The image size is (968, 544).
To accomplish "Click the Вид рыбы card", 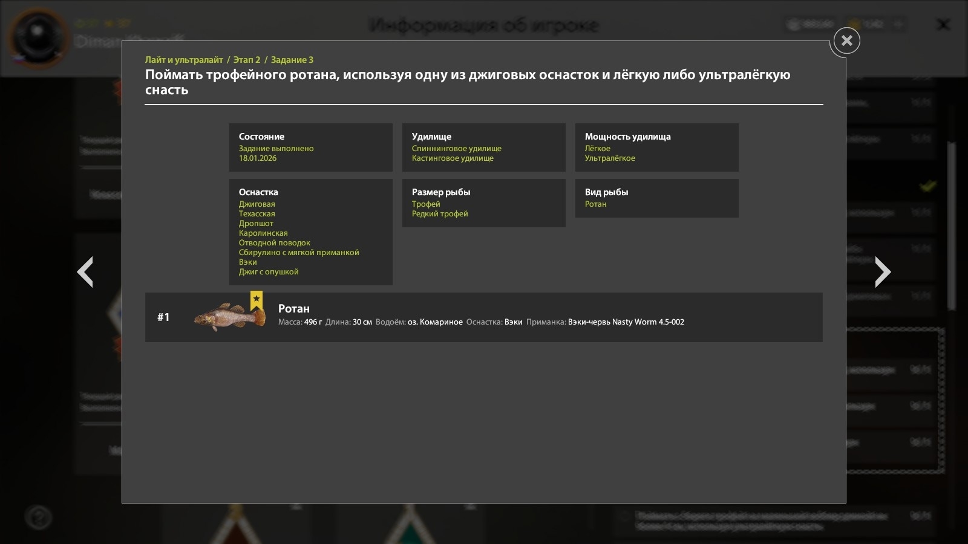I will pos(656,198).
